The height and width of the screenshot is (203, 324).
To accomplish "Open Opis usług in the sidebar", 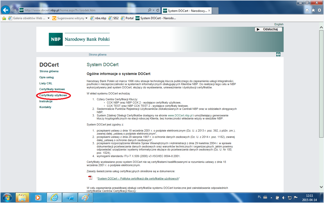I will tap(46, 78).
